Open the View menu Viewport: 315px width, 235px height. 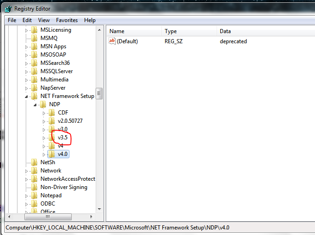coord(44,20)
